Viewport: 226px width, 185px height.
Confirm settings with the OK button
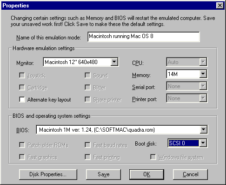(x=146, y=174)
